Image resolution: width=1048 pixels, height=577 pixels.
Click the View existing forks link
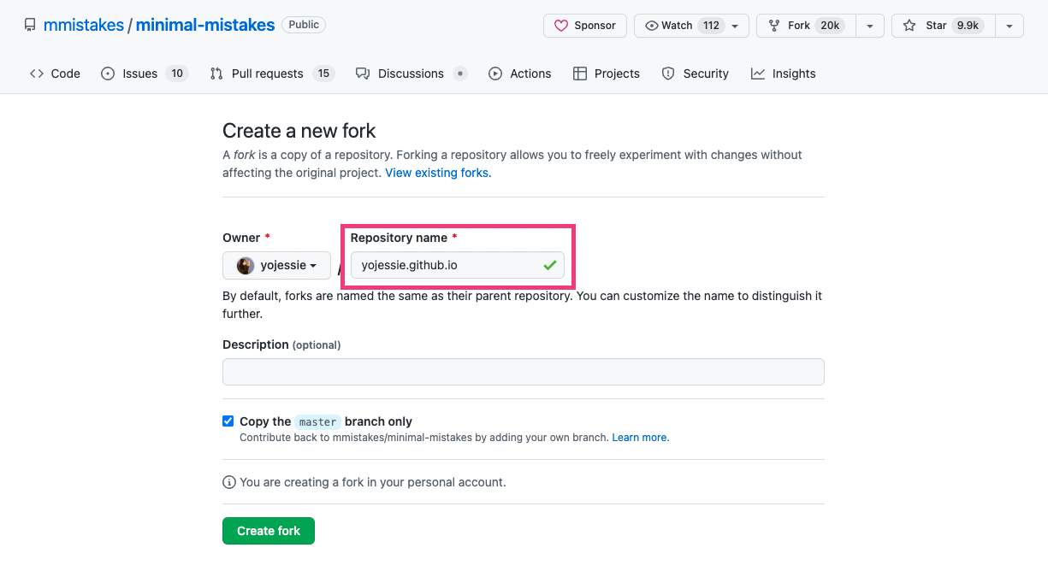point(438,173)
